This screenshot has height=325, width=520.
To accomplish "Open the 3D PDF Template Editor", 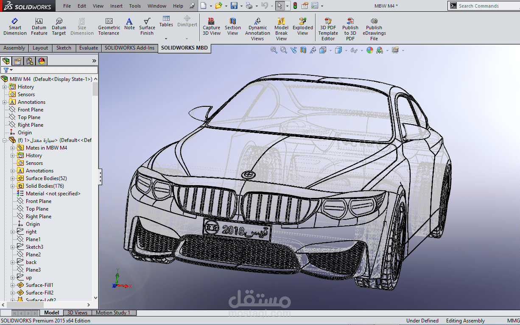I will tap(328, 29).
